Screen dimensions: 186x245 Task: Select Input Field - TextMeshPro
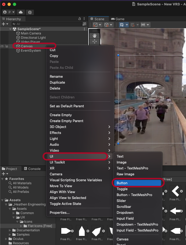click(137, 230)
